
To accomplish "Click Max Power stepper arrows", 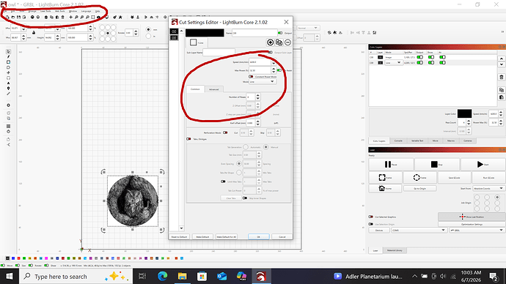I will coord(274,70).
